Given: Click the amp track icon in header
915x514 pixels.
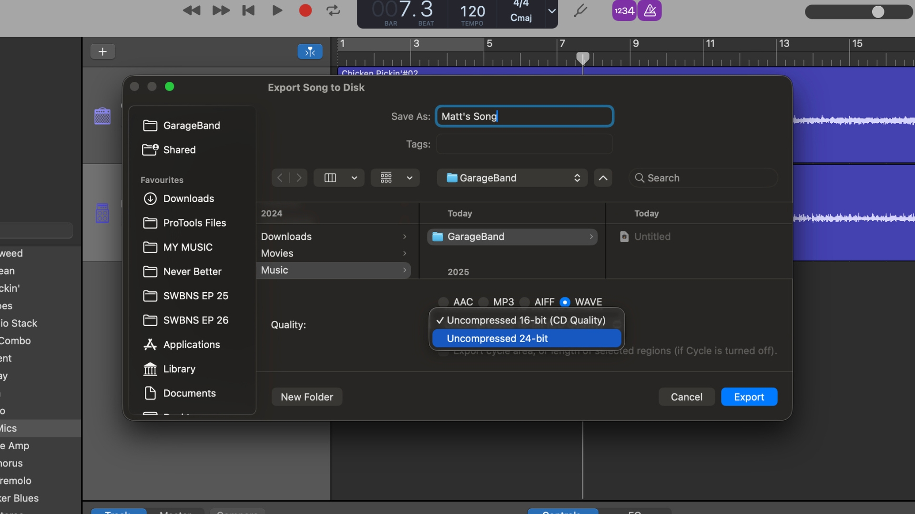Looking at the screenshot, I should pyautogui.click(x=102, y=116).
